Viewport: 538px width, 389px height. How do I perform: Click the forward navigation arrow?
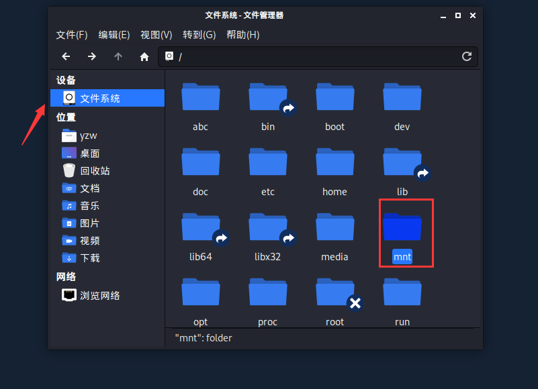[92, 57]
